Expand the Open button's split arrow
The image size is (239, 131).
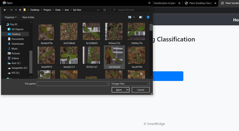128,90
